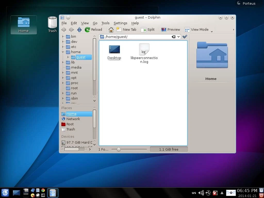This screenshot has height=198, width=264.
Task: Split the Dolphin view
Action: click(x=148, y=30)
